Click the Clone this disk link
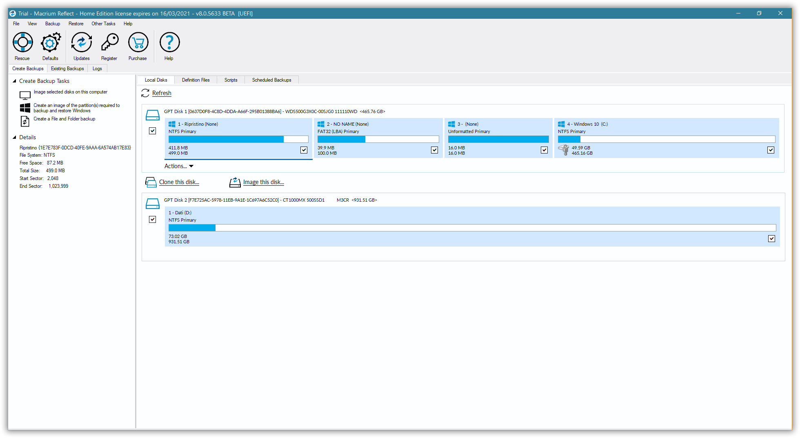Screen dimensions: 800x438 pyautogui.click(x=179, y=182)
